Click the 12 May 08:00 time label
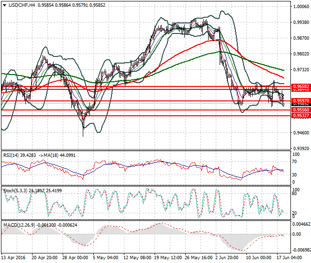 pyautogui.click(x=137, y=258)
